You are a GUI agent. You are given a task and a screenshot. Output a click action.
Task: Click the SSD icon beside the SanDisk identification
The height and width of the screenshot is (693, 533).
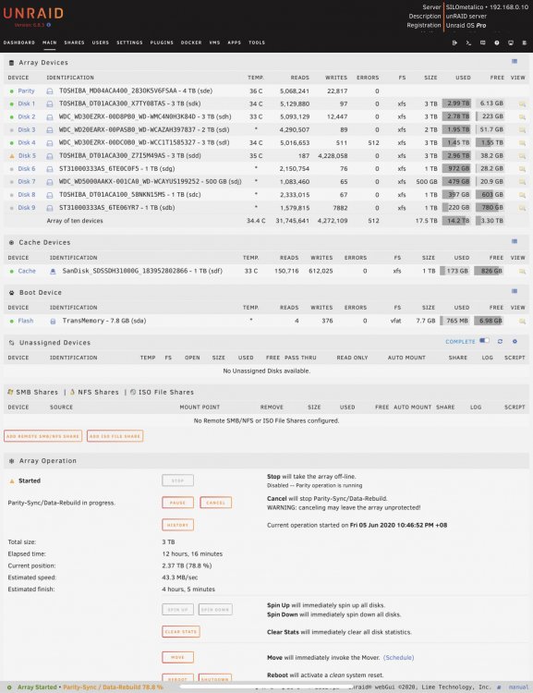coord(53,271)
